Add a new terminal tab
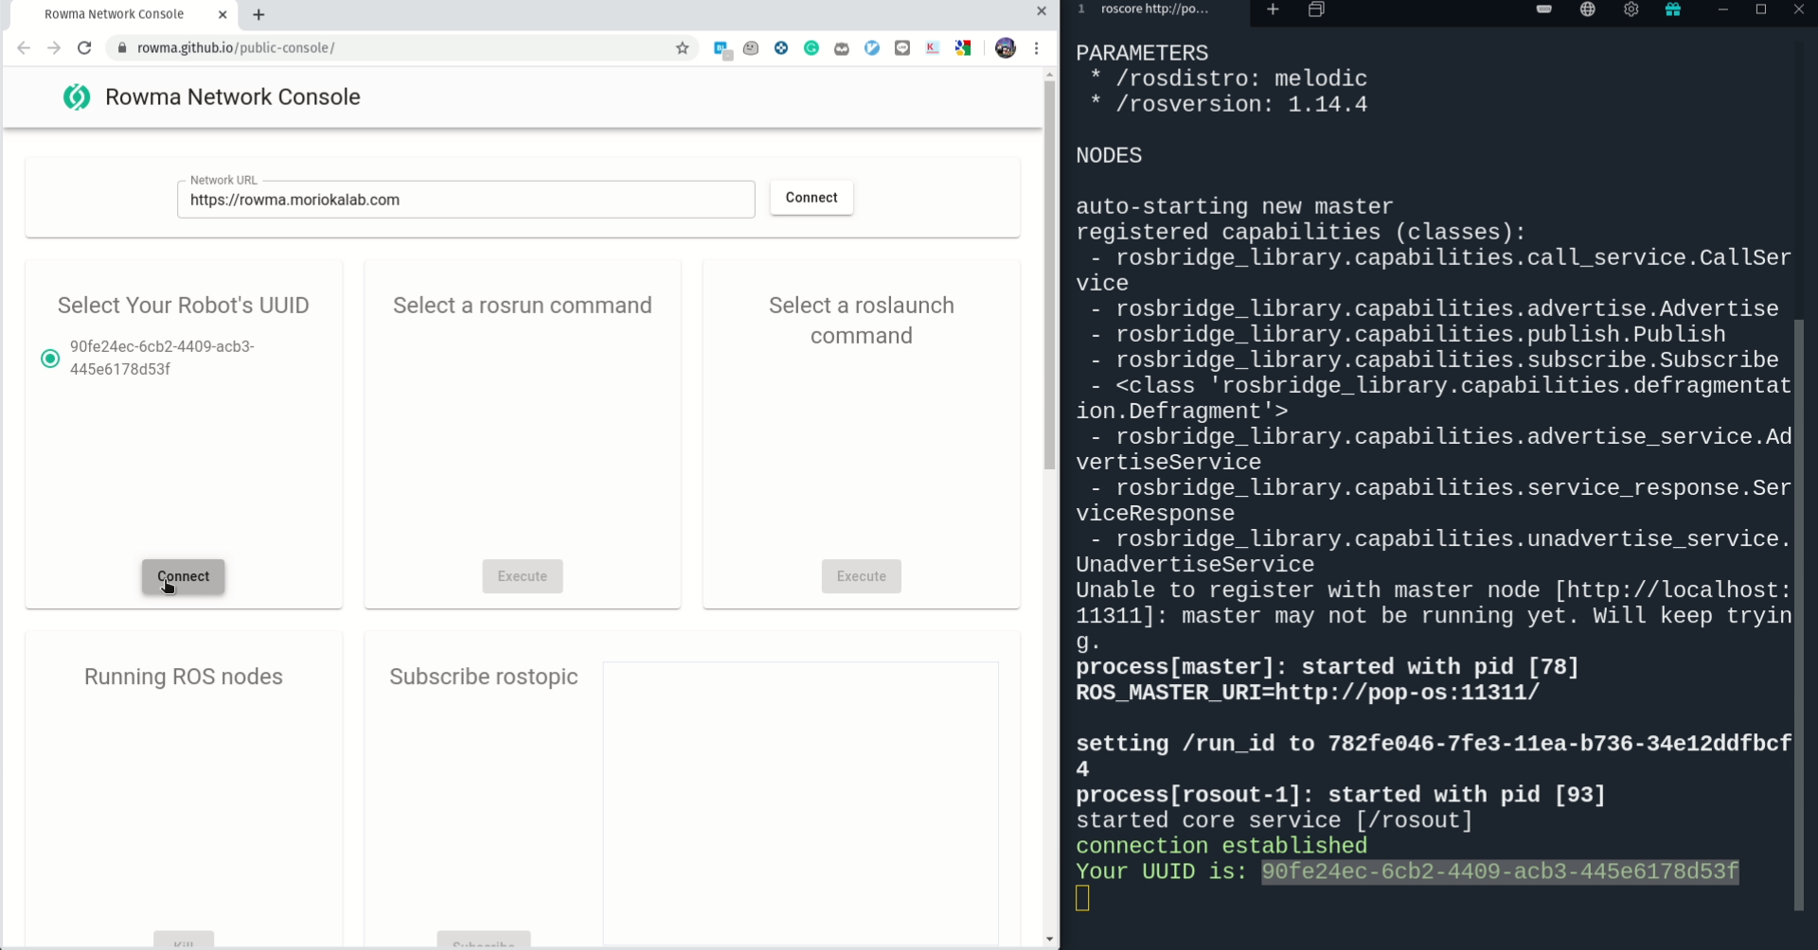 point(1273,9)
